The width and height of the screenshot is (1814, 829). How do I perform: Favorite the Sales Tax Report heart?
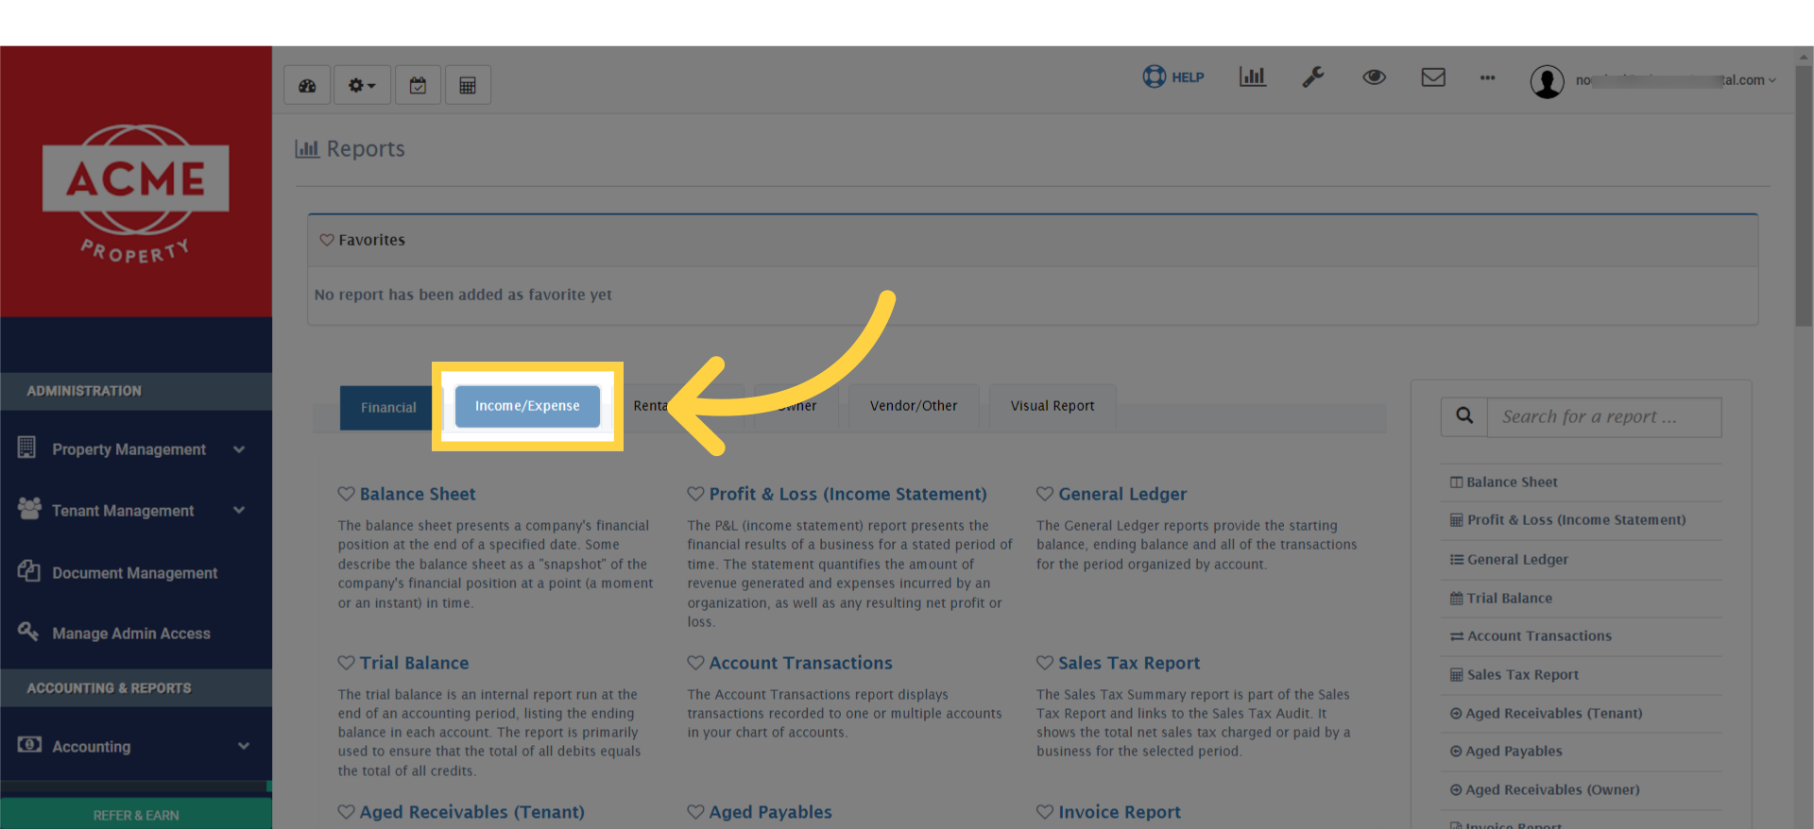tap(1045, 663)
